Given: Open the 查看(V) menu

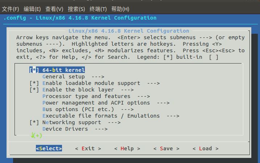Looking at the screenshot, I should (x=54, y=9).
